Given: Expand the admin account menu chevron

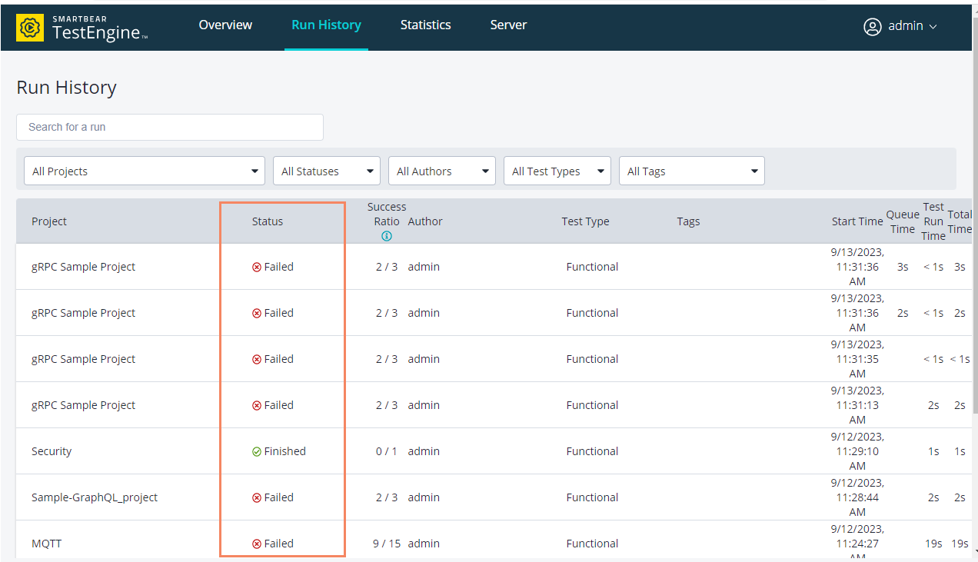Looking at the screenshot, I should pyautogui.click(x=933, y=27).
